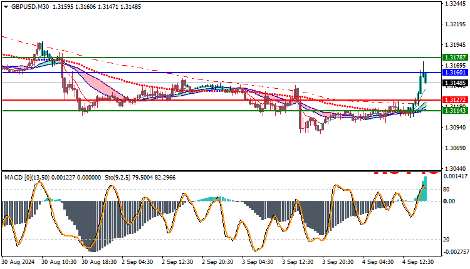
Task: Click the 3 Sep 04:30 time label
Action: (258, 262)
